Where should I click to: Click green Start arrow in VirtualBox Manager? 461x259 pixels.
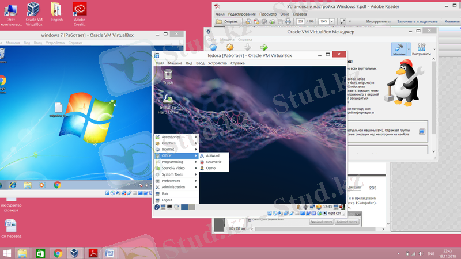click(x=264, y=47)
